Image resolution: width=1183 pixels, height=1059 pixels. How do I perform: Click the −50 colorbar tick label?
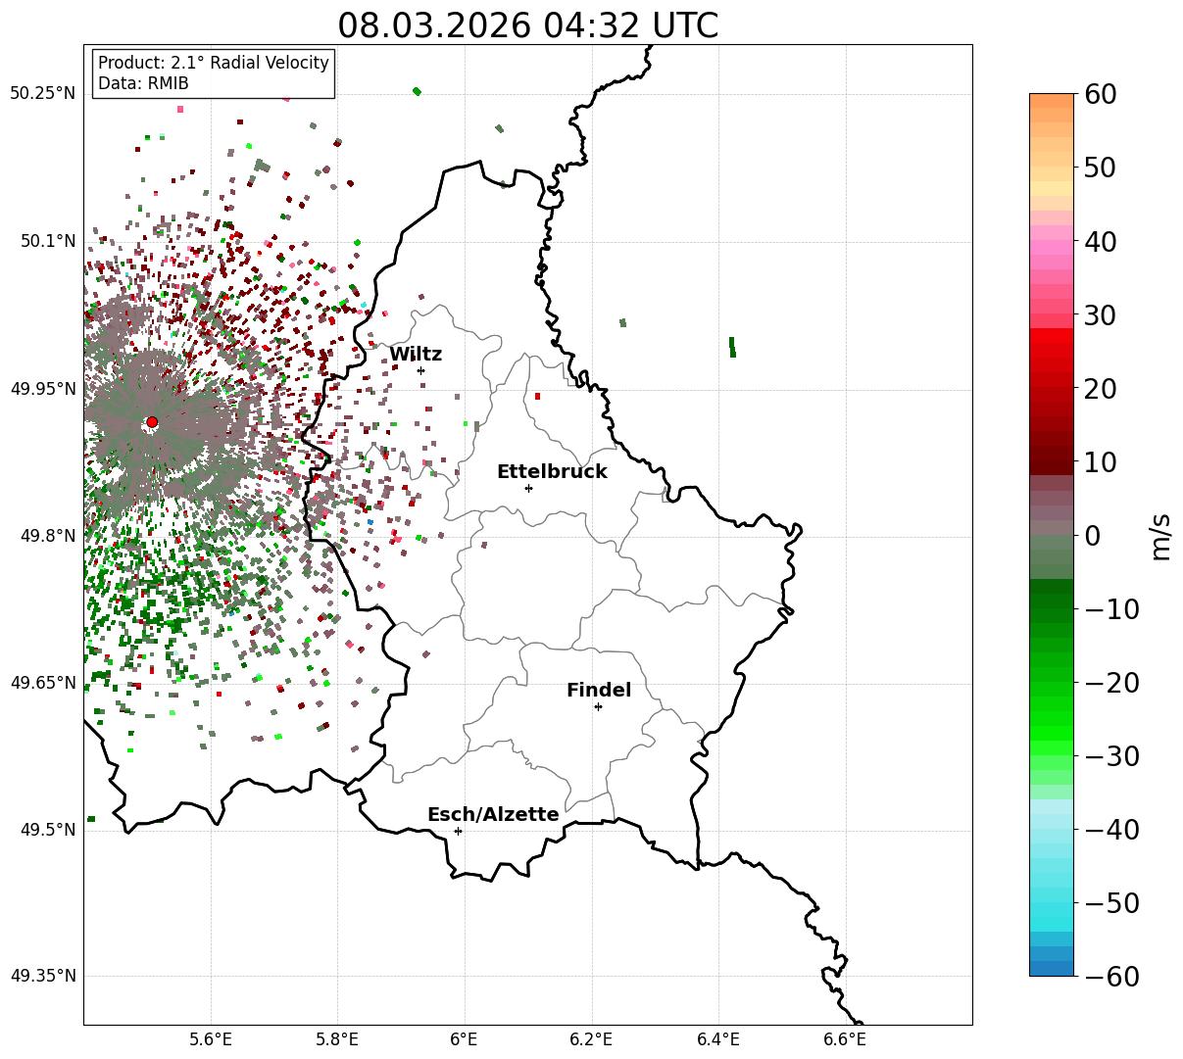click(x=1111, y=903)
